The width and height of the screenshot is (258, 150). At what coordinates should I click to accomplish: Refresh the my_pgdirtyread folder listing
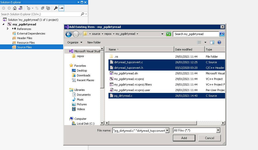[x=168, y=34]
